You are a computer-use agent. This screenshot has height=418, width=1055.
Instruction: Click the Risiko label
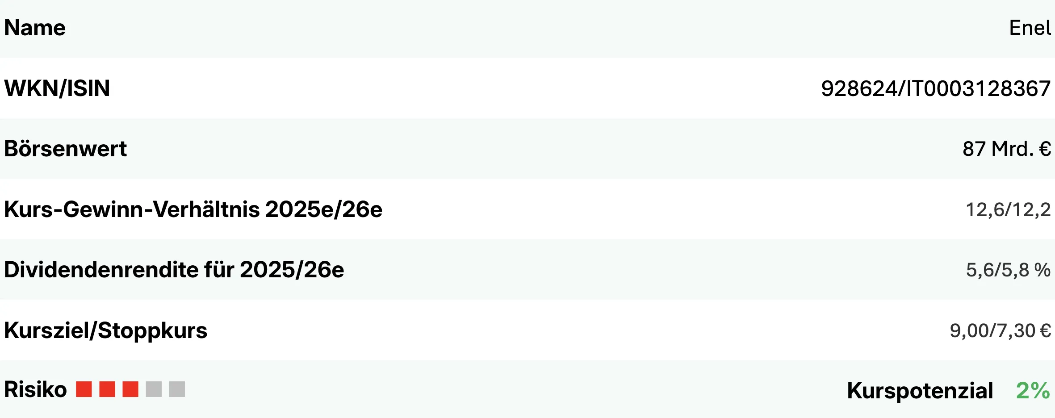tap(35, 389)
